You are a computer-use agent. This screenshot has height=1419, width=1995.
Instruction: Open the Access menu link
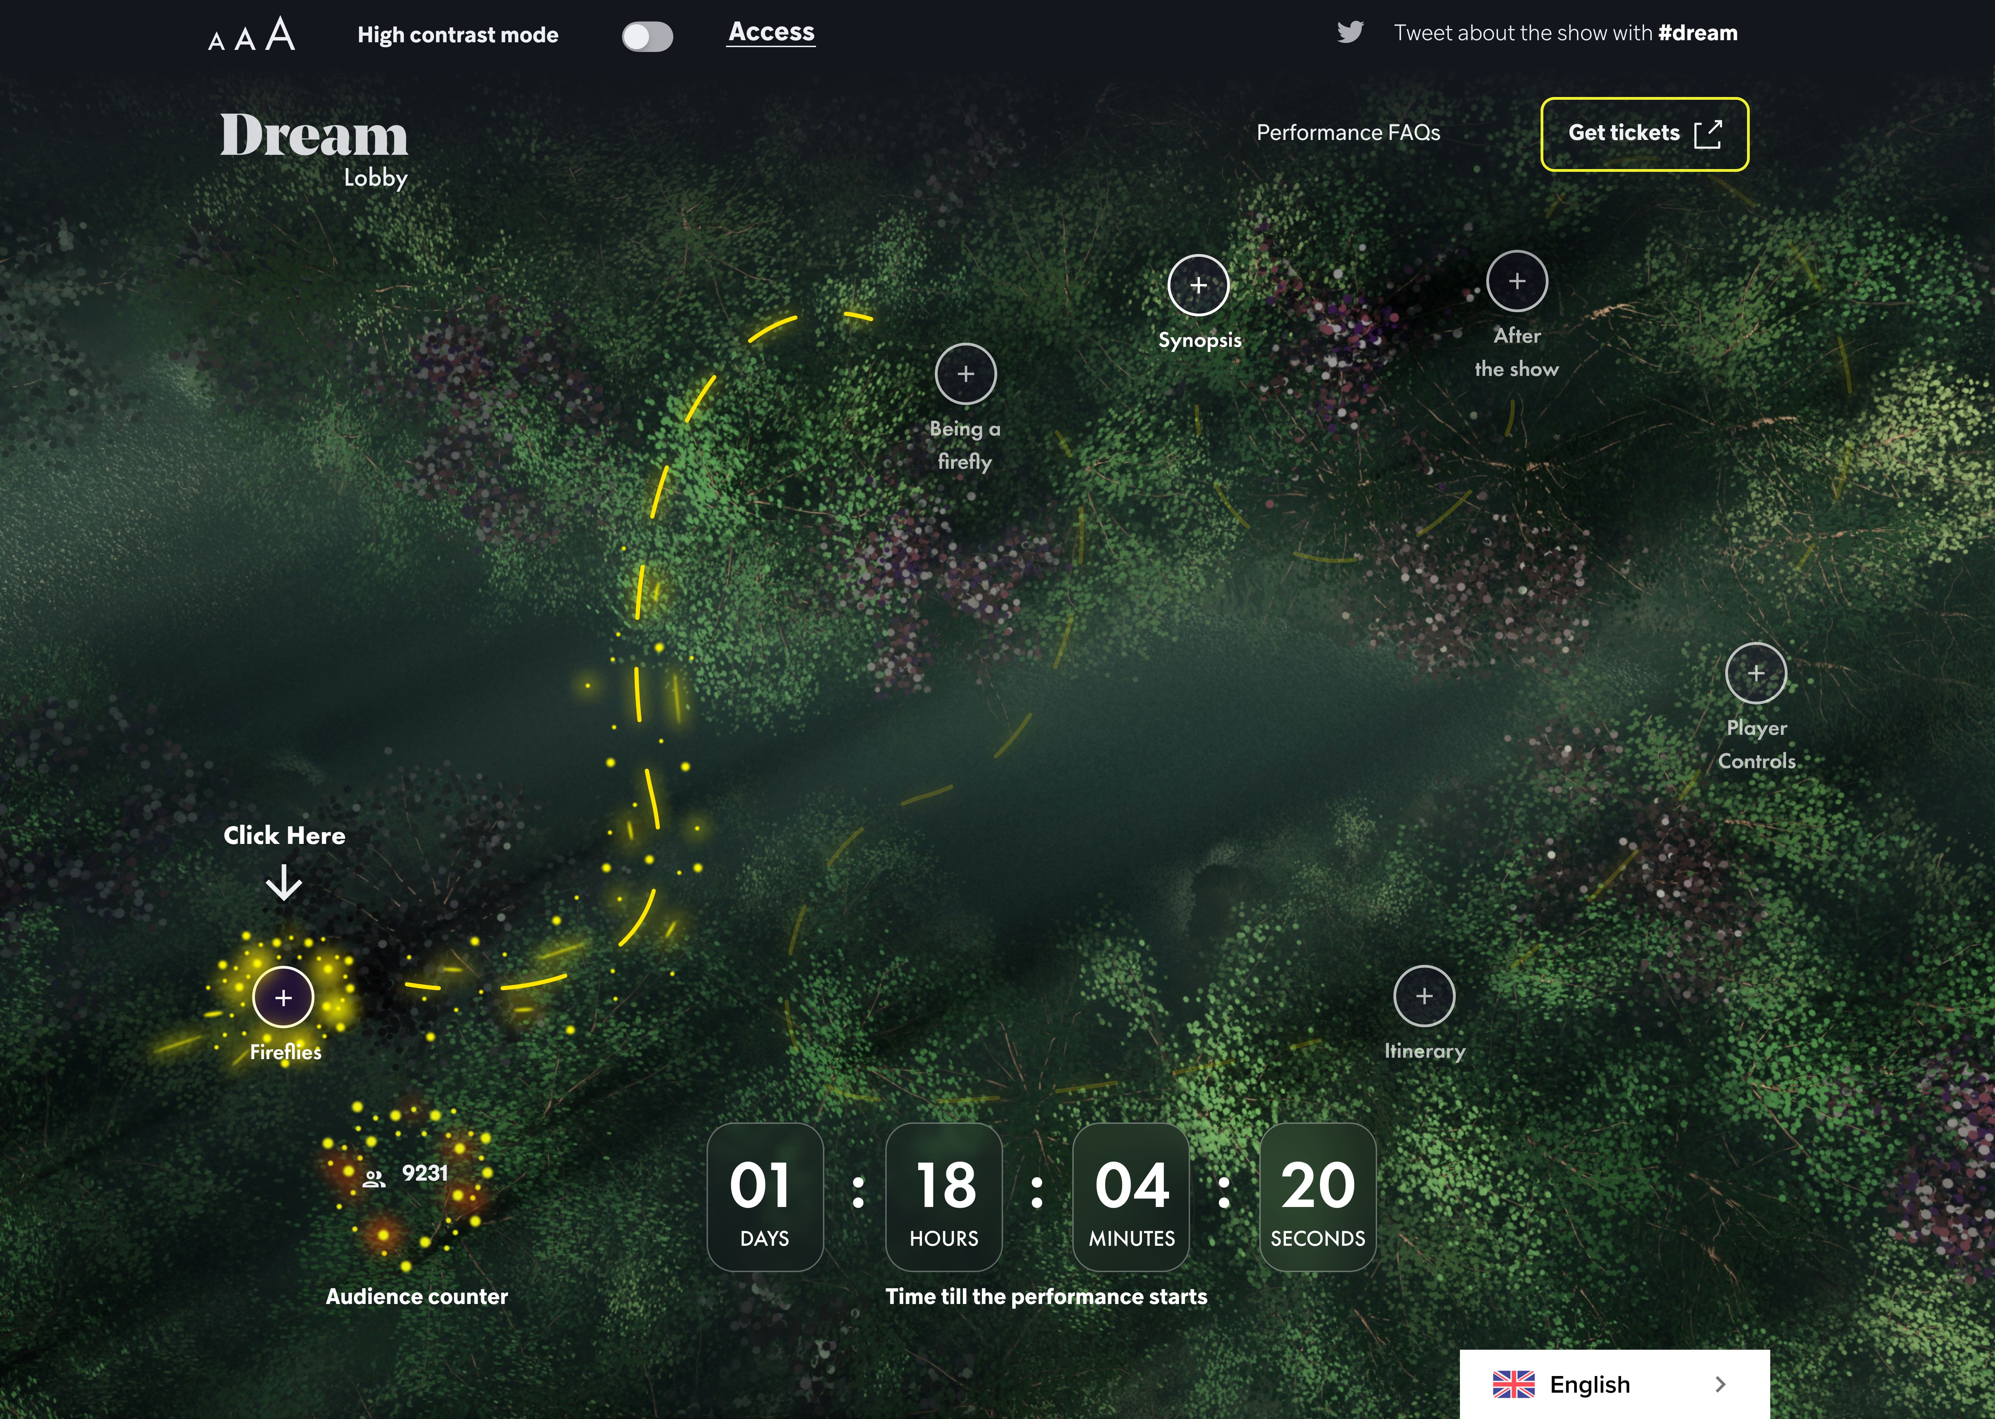point(771,32)
